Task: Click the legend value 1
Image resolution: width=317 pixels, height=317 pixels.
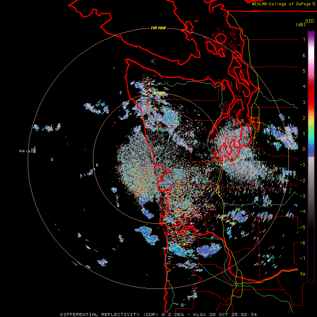Action: coord(304,133)
